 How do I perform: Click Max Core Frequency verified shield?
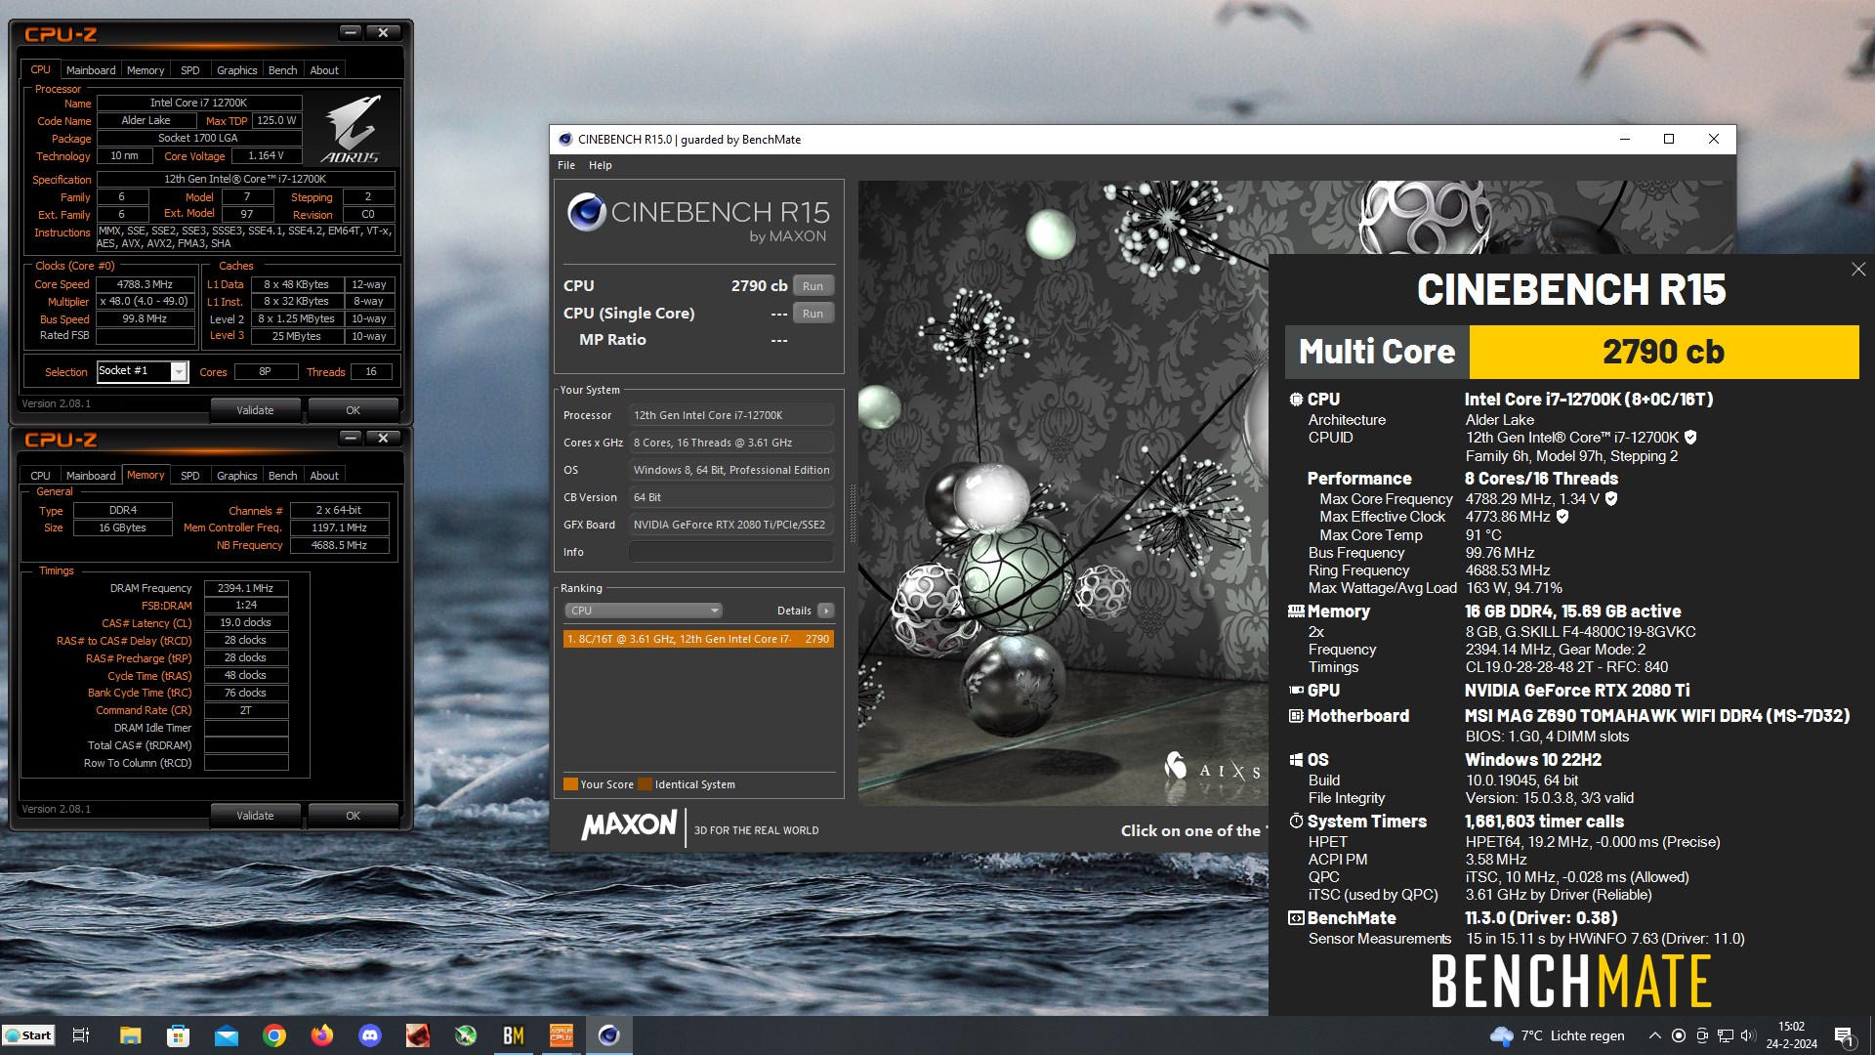coord(1611,499)
